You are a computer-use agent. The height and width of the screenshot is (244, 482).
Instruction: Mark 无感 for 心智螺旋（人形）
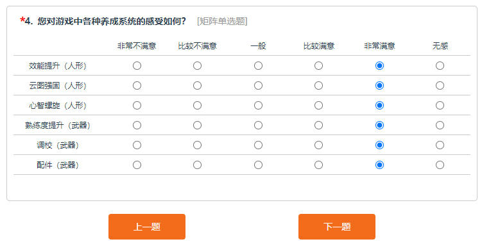[x=440, y=105]
